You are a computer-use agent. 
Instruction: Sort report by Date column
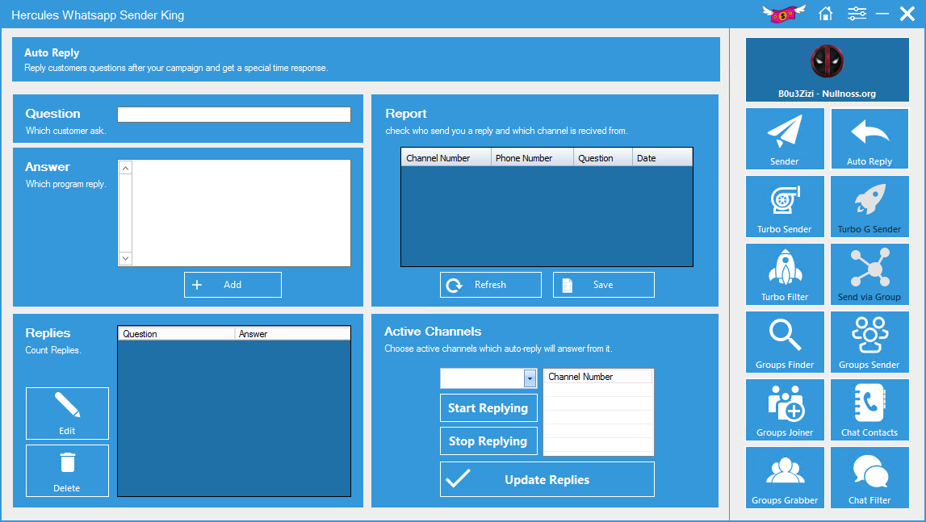click(662, 157)
